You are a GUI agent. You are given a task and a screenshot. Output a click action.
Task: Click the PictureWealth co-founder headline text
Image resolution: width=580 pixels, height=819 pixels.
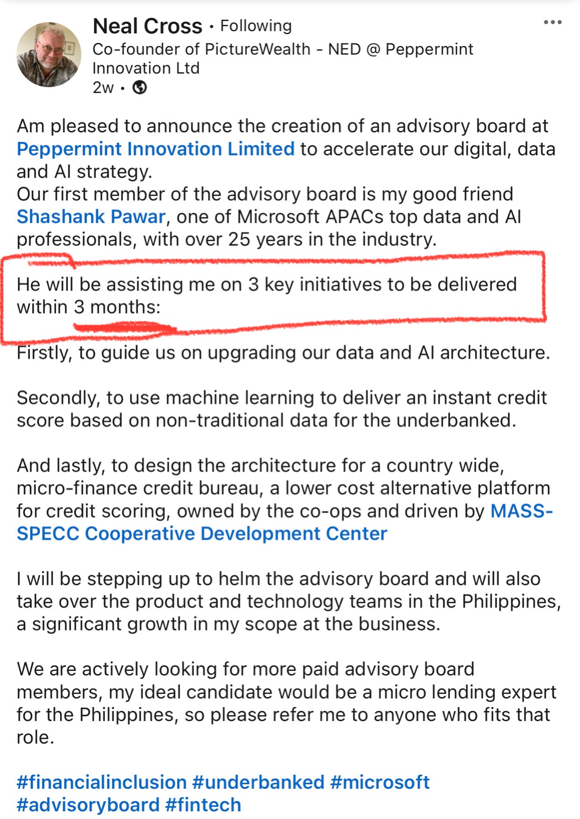click(x=283, y=59)
